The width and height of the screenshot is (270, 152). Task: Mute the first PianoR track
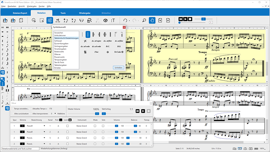(95, 126)
